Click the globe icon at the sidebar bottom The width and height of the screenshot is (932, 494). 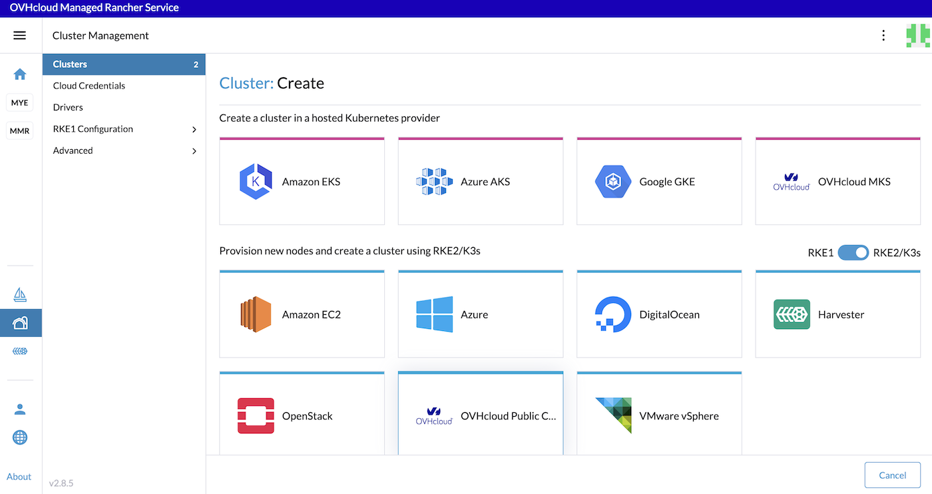(20, 437)
